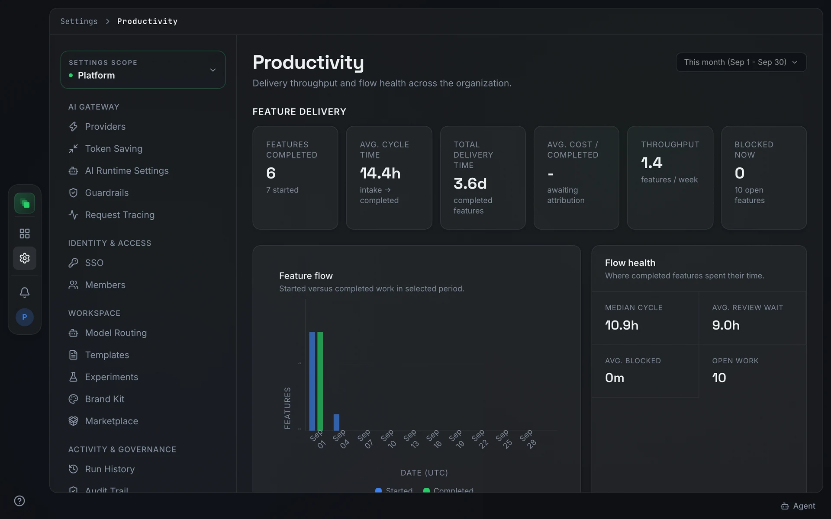Select the Avg. Cycle Time card
This screenshot has height=519, width=831.
tap(389, 178)
